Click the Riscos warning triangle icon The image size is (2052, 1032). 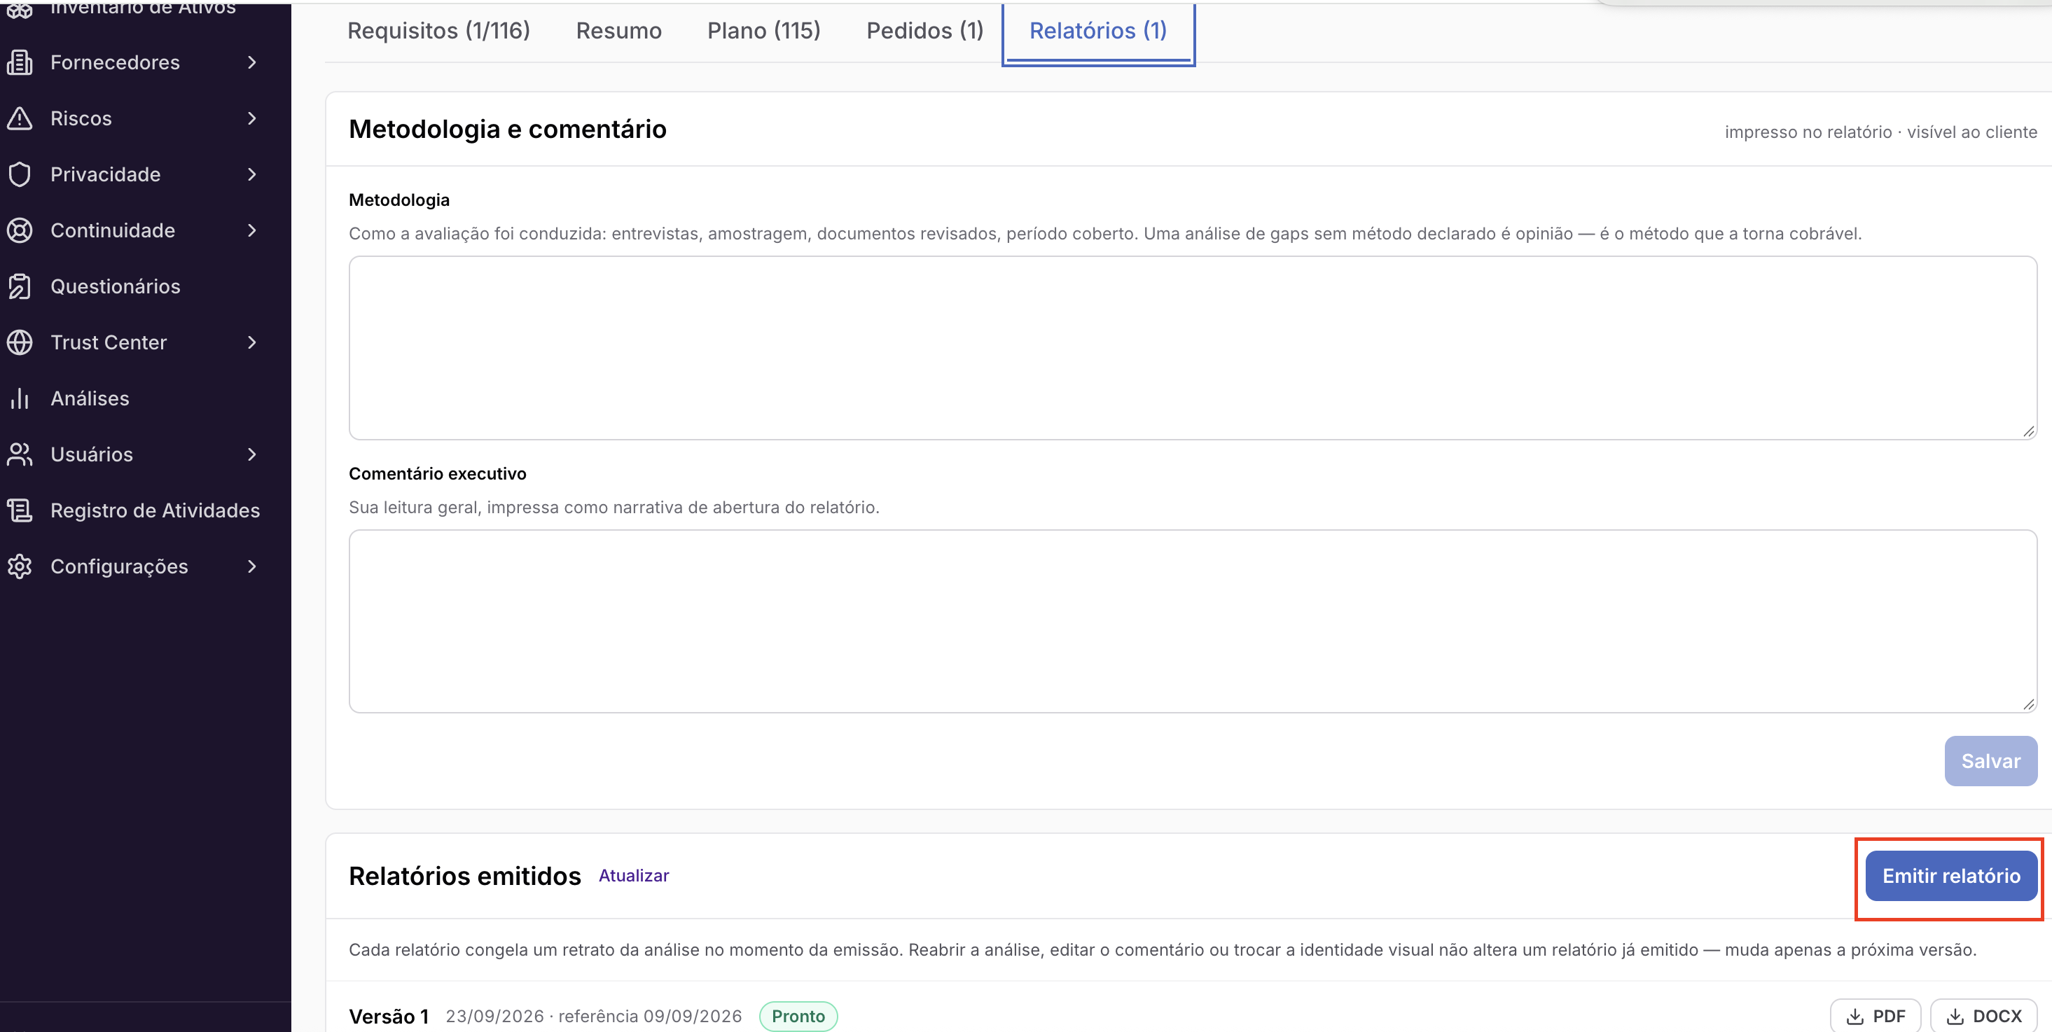click(x=20, y=118)
